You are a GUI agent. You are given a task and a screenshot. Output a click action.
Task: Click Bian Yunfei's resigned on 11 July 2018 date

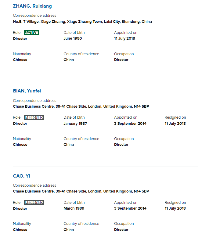175,123
